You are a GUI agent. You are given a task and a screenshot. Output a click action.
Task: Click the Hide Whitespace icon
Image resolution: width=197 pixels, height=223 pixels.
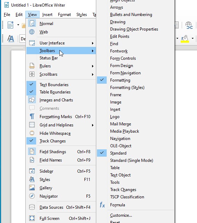click(x=32, y=133)
